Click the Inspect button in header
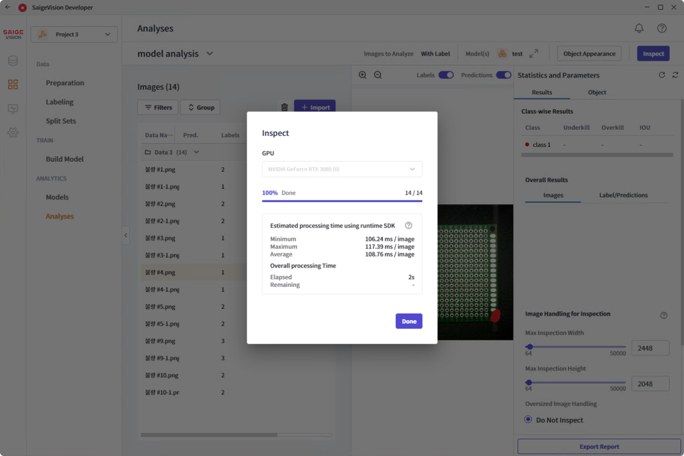 653,54
